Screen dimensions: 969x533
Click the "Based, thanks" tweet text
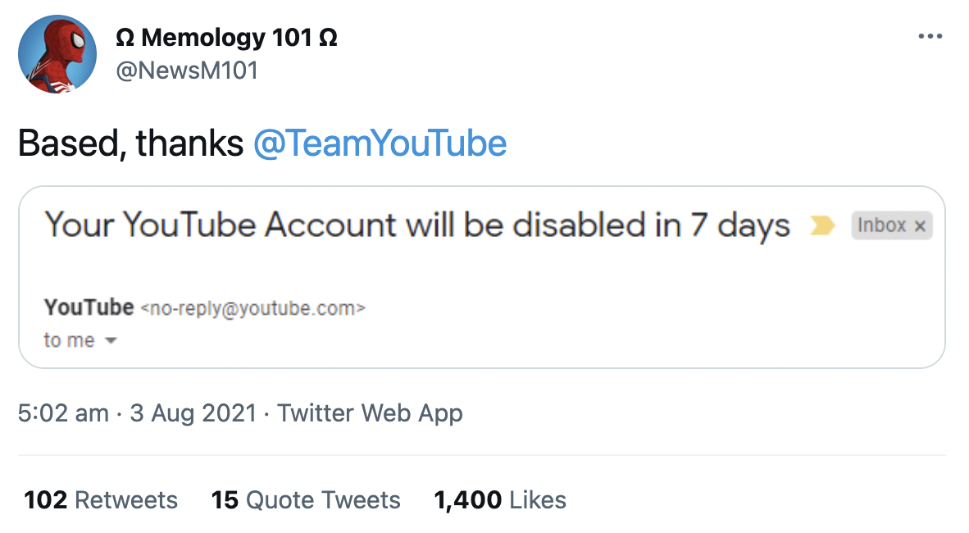coord(131,143)
